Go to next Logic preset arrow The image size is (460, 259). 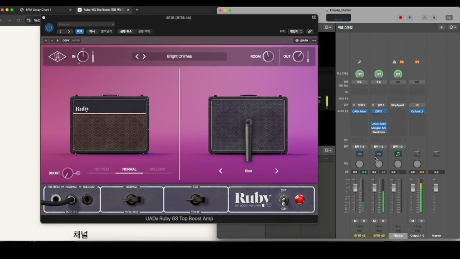(69, 31)
